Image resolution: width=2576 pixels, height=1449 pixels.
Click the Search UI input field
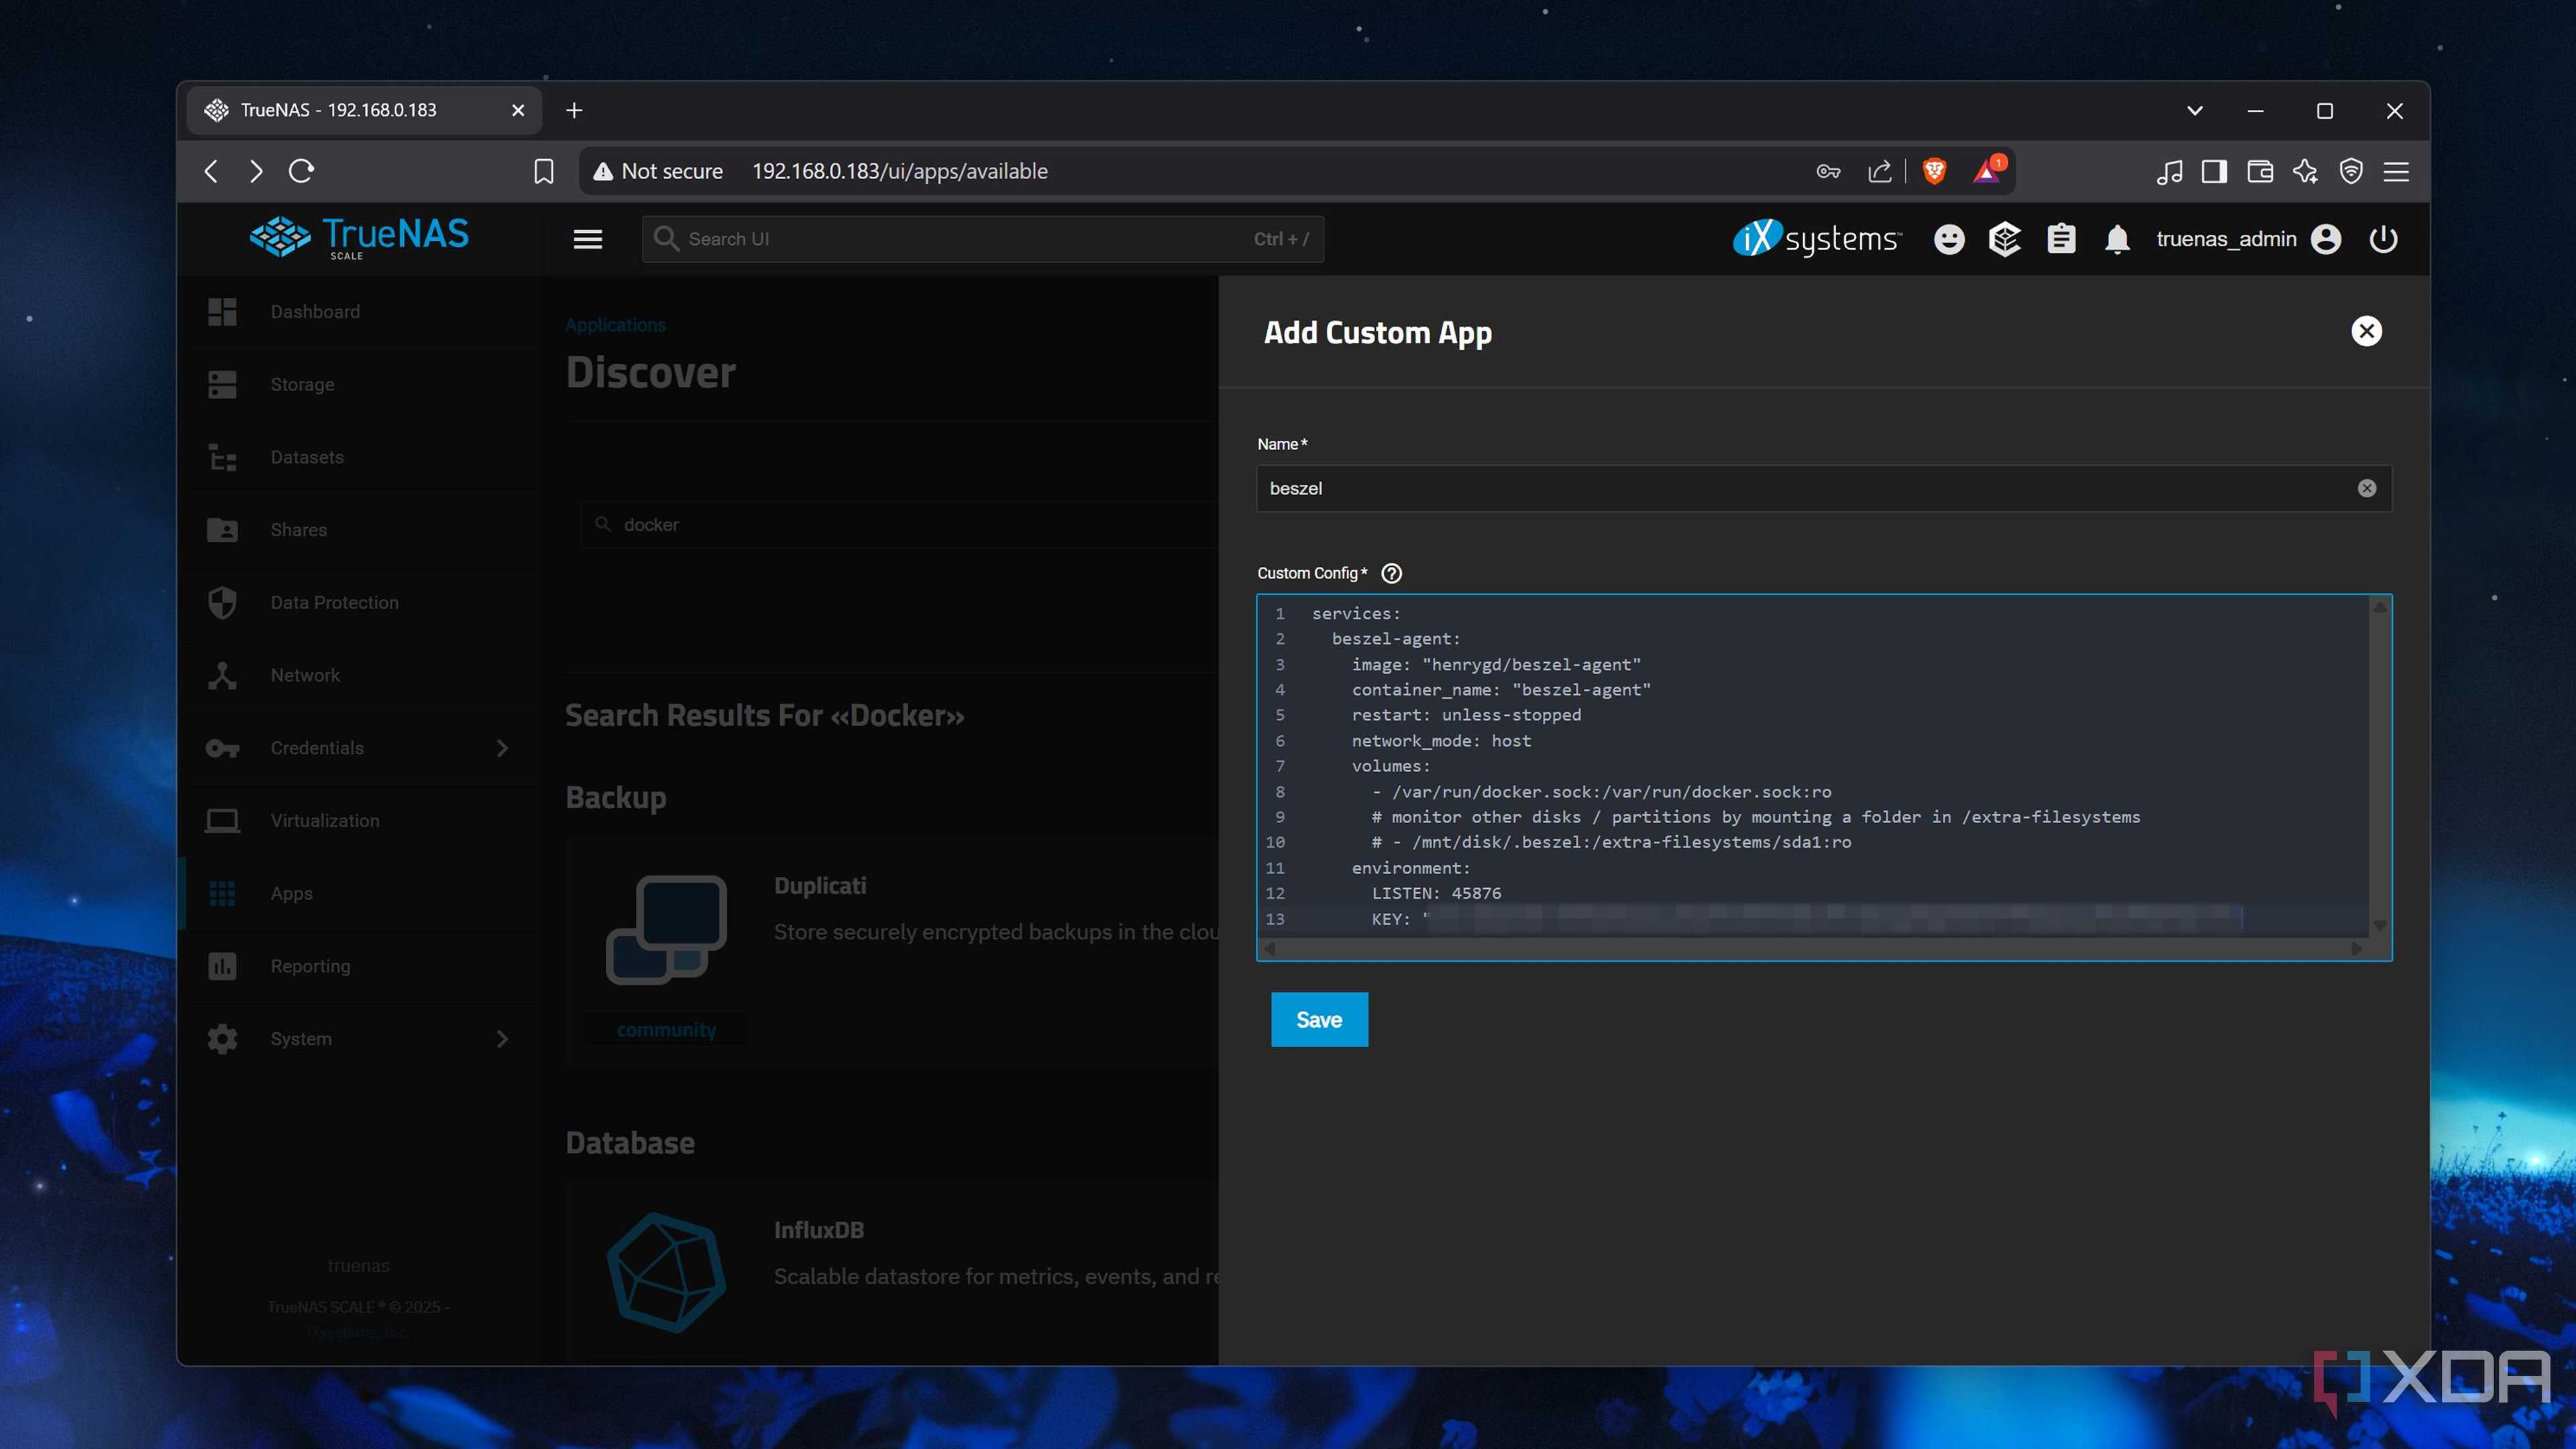pyautogui.click(x=980, y=239)
